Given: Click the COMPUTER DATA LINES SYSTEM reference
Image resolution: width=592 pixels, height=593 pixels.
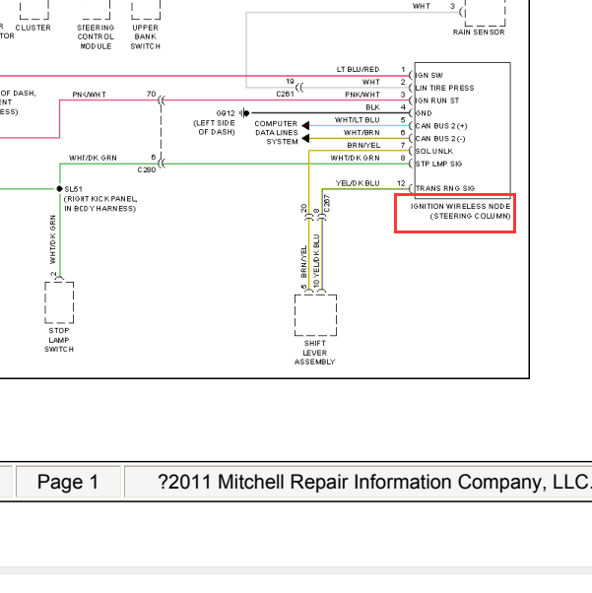Looking at the screenshot, I should pos(276,132).
